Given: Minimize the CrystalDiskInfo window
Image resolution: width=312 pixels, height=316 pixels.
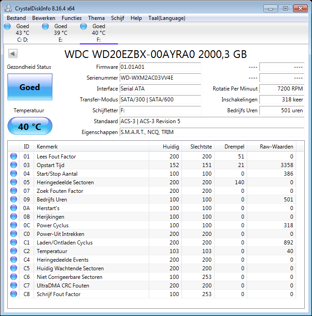Looking at the screenshot, I should 270,9.
